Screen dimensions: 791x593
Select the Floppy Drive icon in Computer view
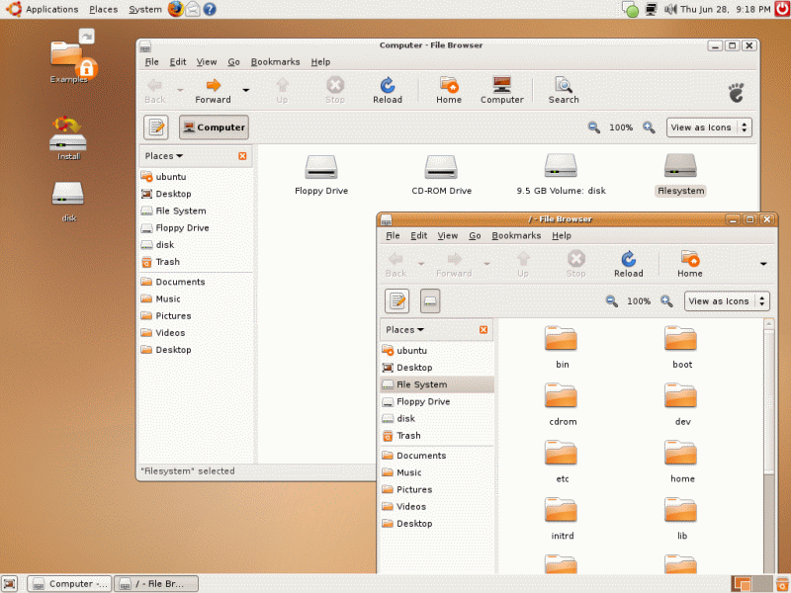coord(321,175)
